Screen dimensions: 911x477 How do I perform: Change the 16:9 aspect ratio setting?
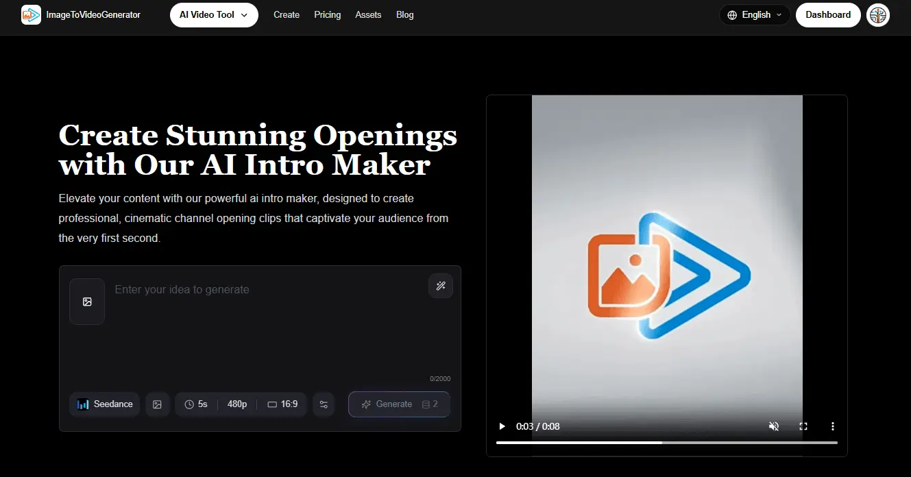pyautogui.click(x=282, y=404)
